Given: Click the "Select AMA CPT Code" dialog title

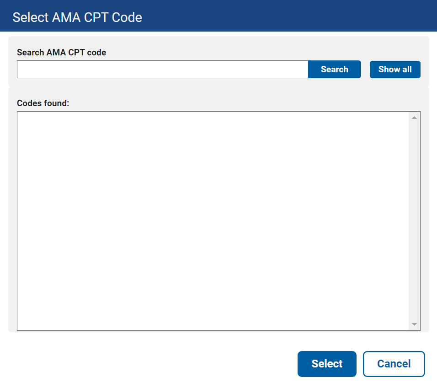Looking at the screenshot, I should (77, 17).
